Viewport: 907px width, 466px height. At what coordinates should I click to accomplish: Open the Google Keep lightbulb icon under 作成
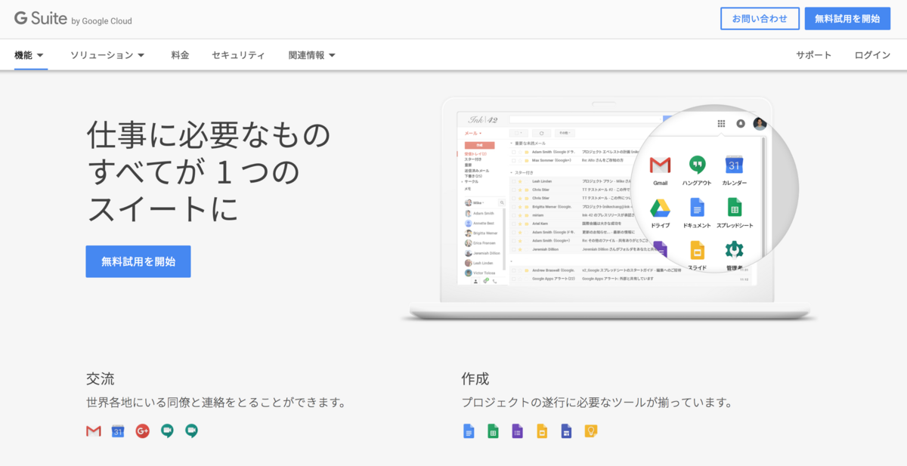click(x=590, y=431)
